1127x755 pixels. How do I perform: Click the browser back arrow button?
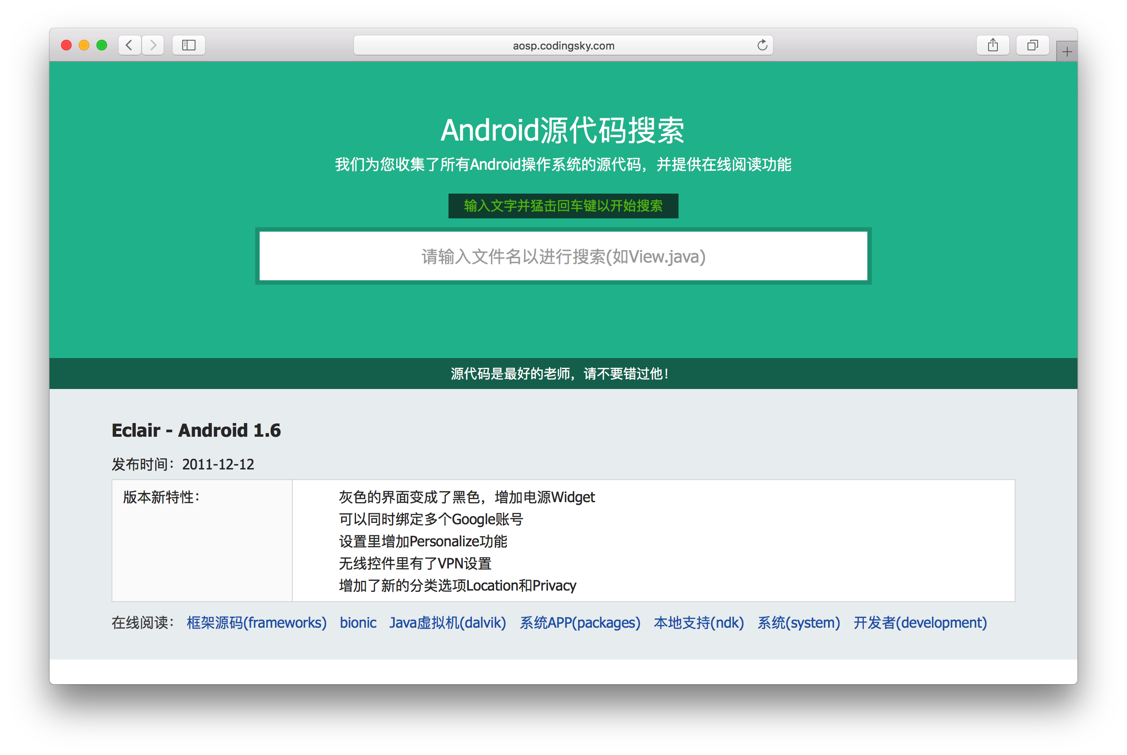tap(129, 45)
